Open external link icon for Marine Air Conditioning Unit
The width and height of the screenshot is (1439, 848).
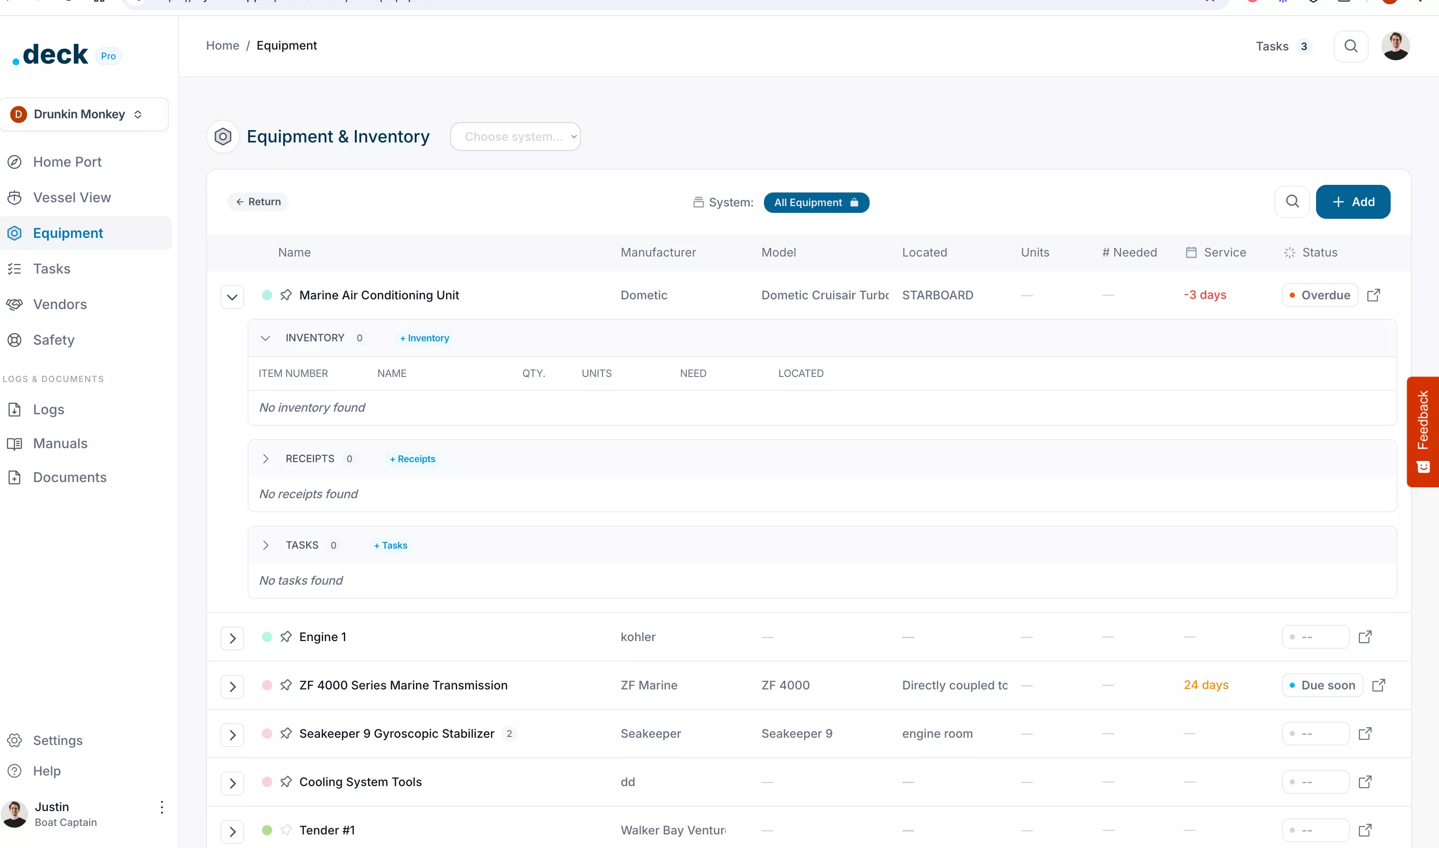click(1373, 296)
